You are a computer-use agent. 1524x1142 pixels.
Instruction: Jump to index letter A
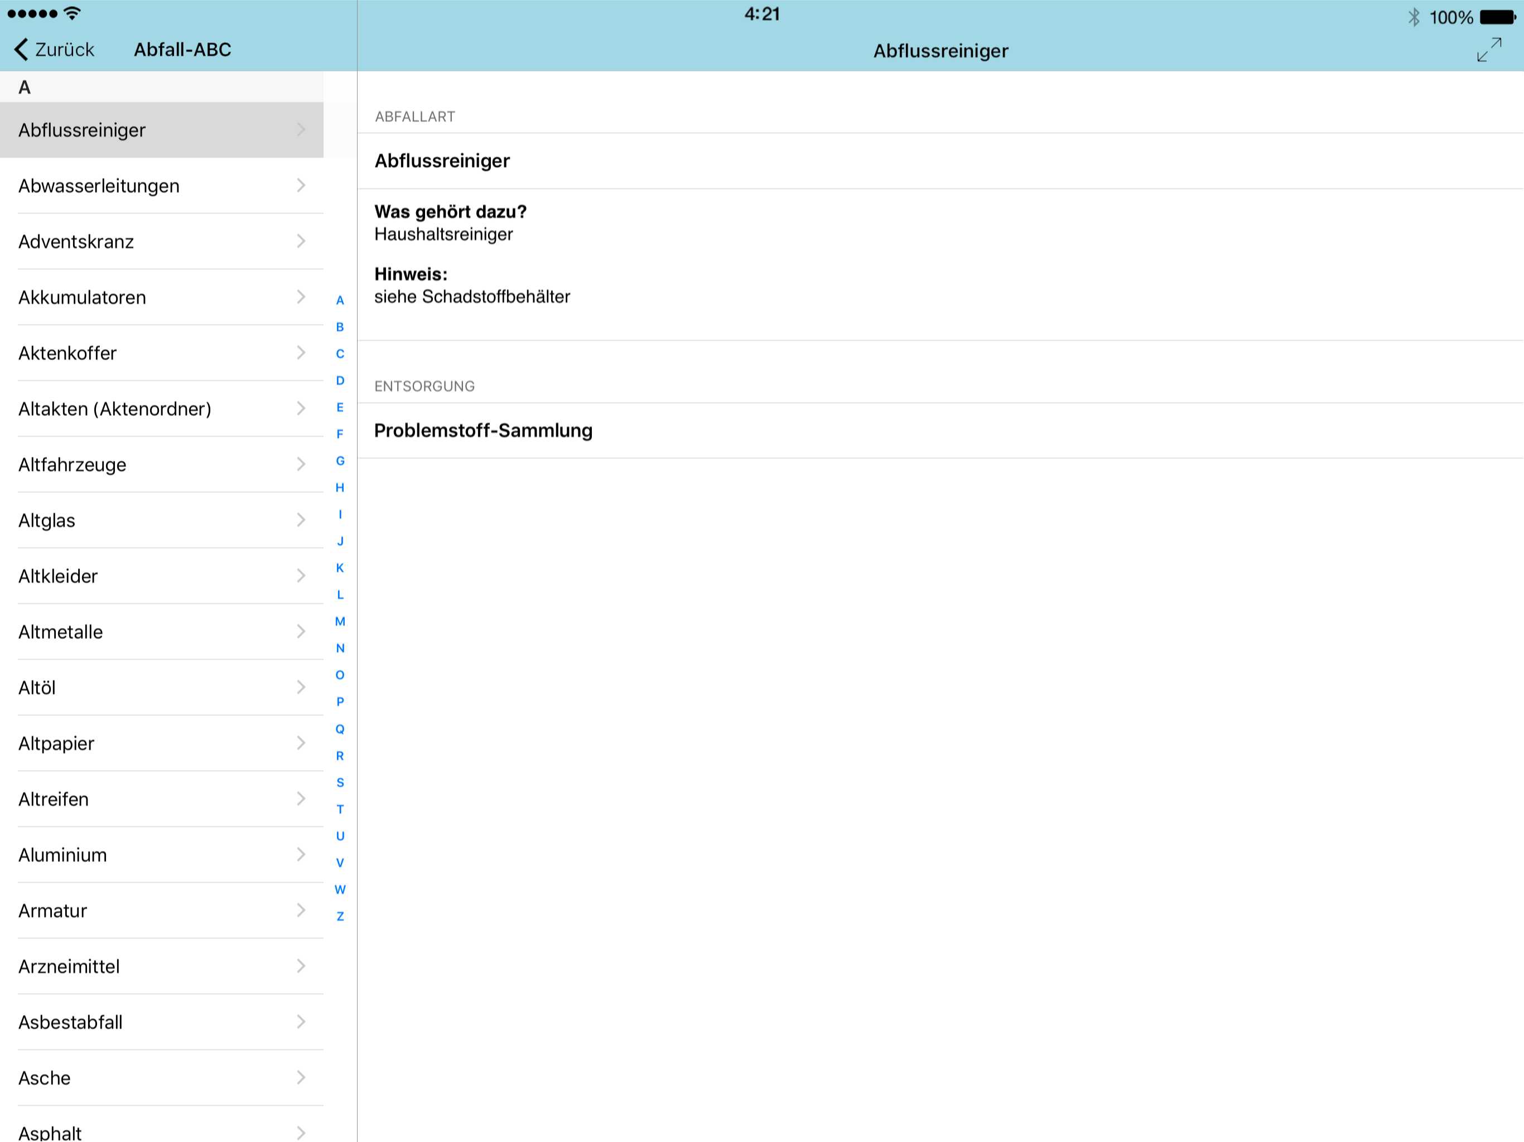[340, 301]
